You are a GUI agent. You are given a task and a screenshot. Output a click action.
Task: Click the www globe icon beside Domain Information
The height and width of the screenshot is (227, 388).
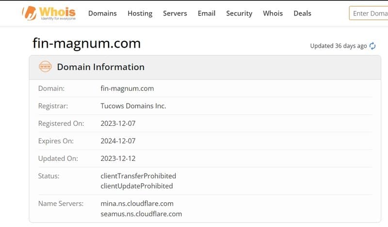tap(45, 67)
